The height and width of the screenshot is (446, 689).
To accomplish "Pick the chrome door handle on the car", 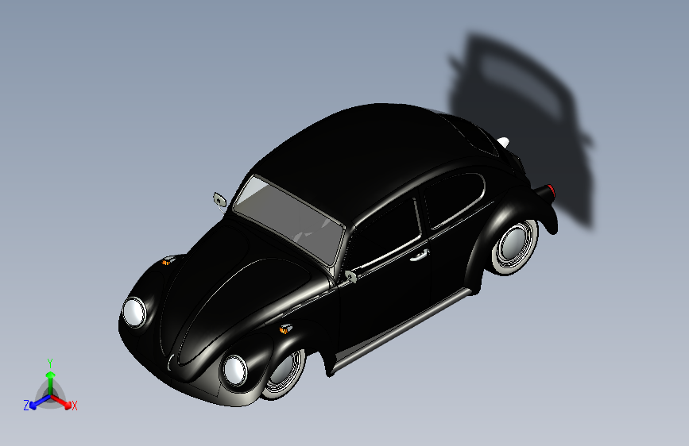I will click(x=419, y=256).
